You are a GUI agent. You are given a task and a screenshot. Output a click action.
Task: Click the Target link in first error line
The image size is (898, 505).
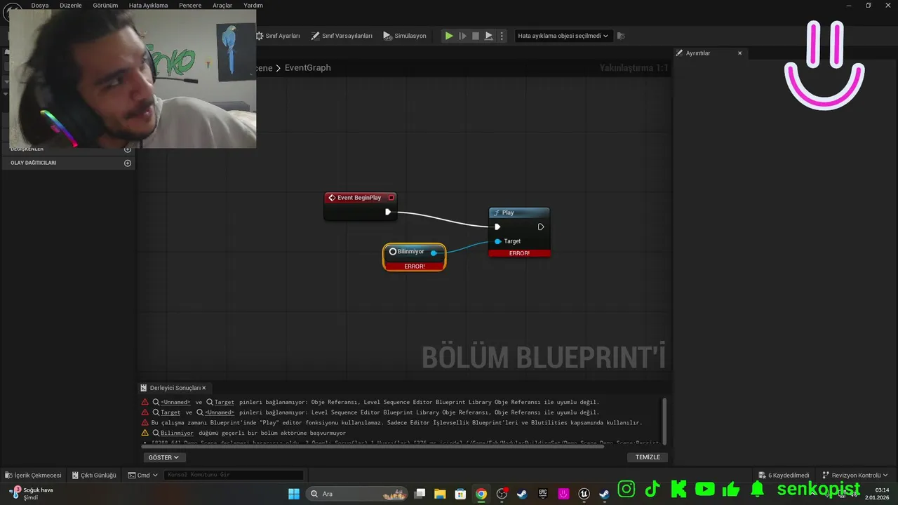[224, 402]
